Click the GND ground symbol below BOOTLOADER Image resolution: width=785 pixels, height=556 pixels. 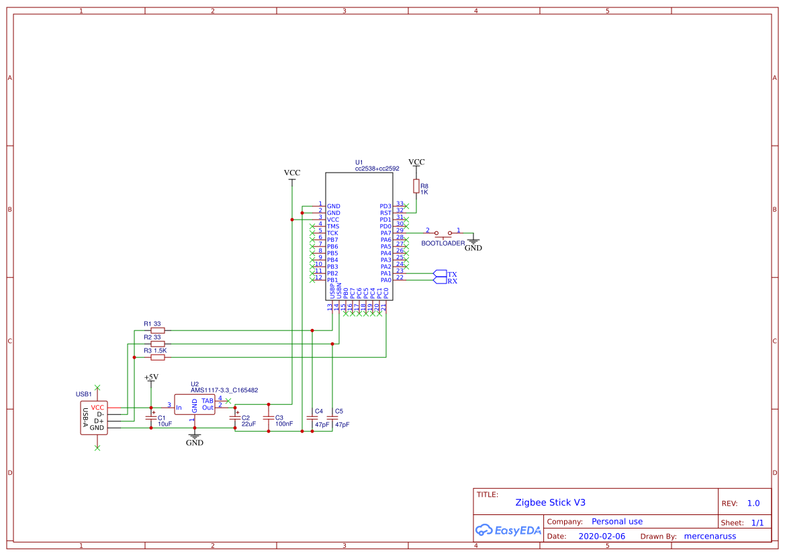[x=473, y=240]
